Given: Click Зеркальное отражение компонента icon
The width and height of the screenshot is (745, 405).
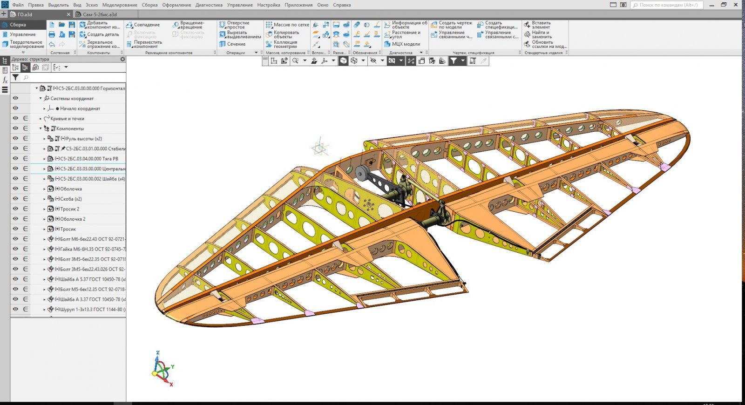Looking at the screenshot, I should point(82,44).
